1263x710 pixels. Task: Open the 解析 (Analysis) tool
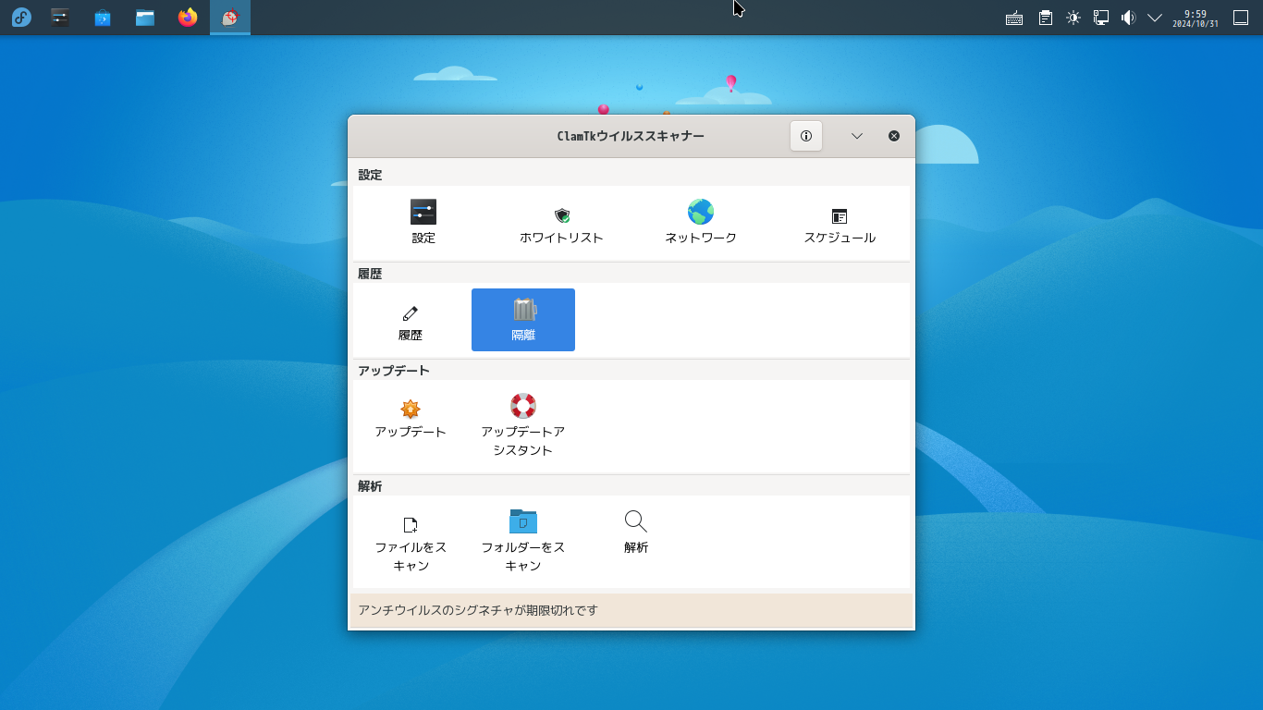click(635, 532)
